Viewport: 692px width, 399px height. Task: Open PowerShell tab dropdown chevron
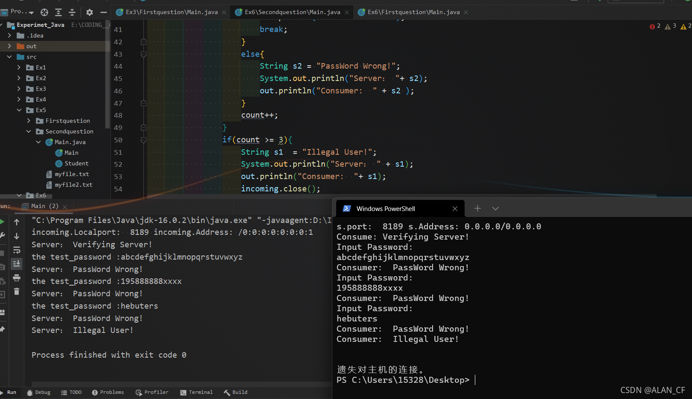click(x=495, y=208)
